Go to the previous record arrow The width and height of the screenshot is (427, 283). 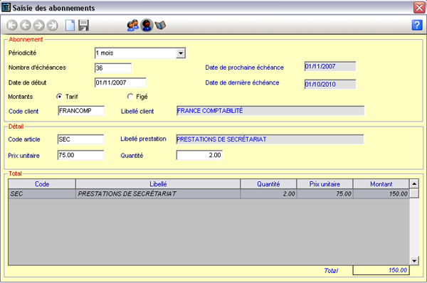[x=26, y=26]
